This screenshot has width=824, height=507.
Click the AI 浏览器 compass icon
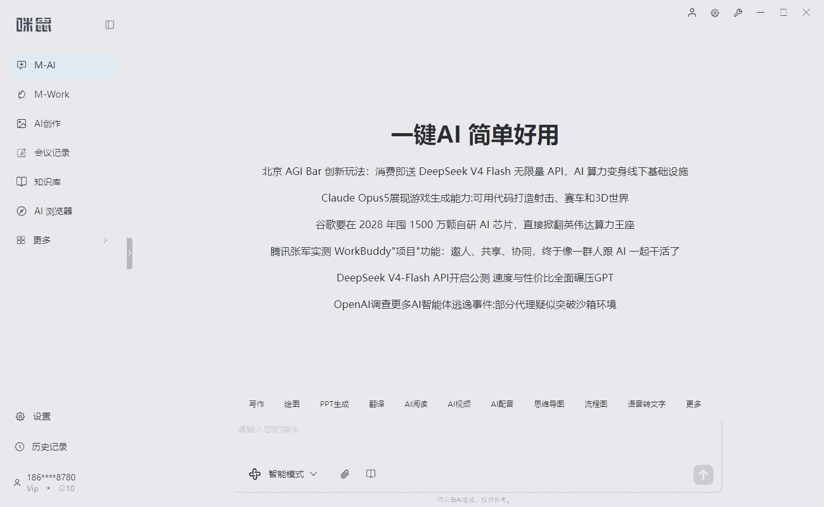pyautogui.click(x=22, y=211)
